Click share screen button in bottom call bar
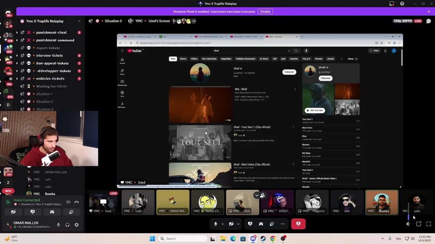Image resolution: width=435 pixels, height=244 pixels. coord(250,224)
